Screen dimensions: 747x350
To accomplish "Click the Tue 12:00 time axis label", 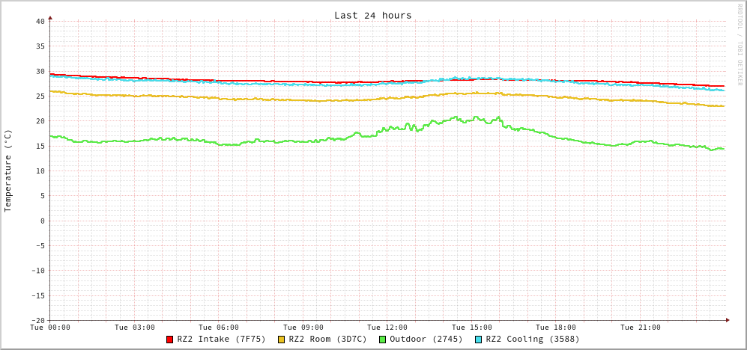I will [387, 328].
